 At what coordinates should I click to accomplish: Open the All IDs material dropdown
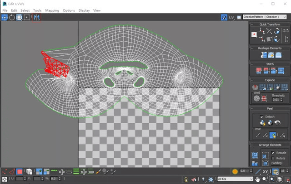(x=235, y=179)
